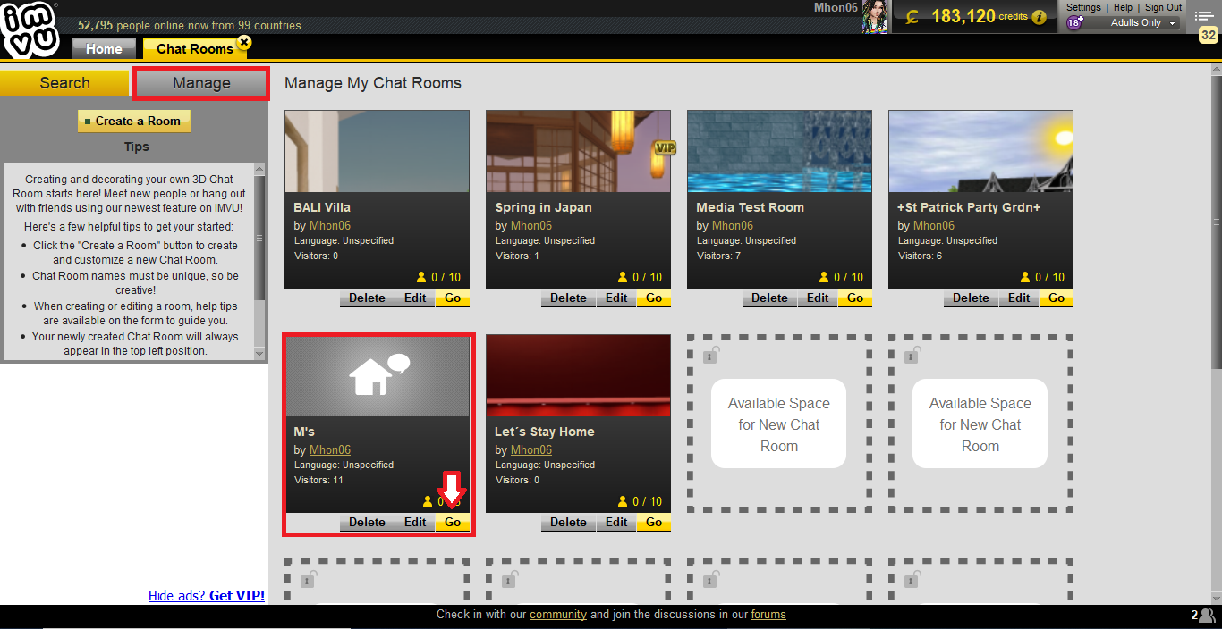This screenshot has height=629, width=1222.
Task: Open Settings link at top
Action: point(1083,7)
